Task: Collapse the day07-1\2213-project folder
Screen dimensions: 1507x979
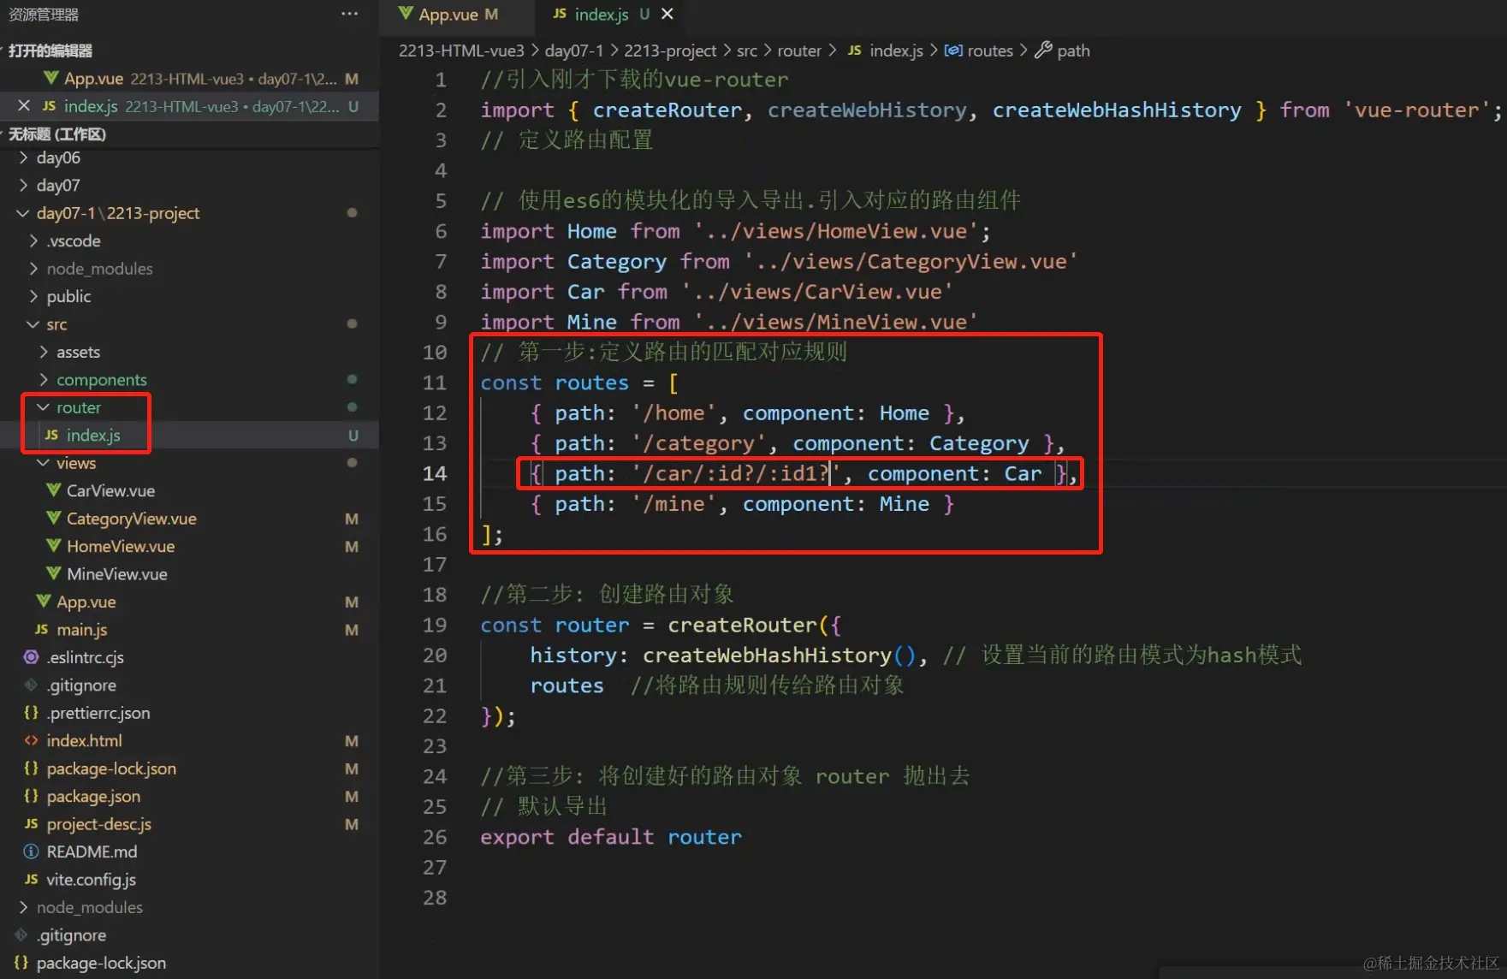Action: (x=23, y=213)
